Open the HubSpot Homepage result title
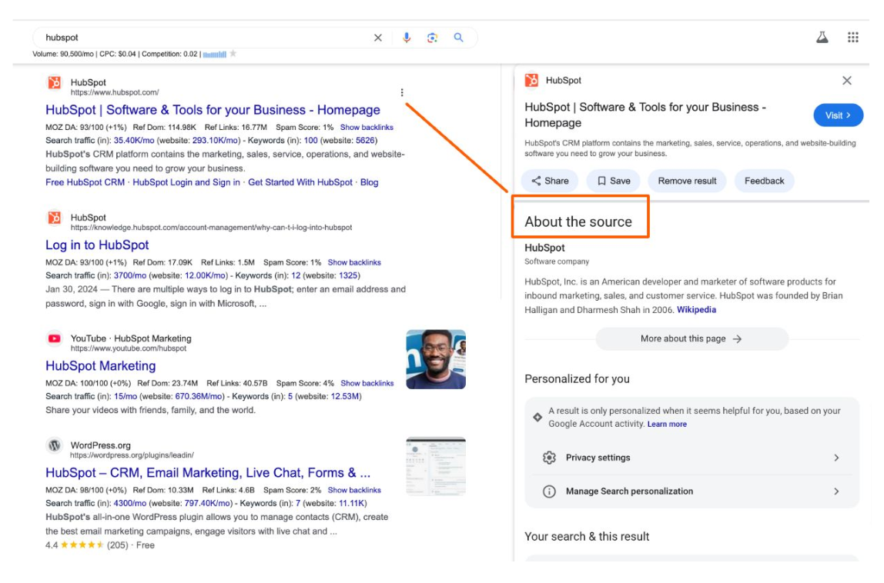The image size is (884, 583). 213,110
